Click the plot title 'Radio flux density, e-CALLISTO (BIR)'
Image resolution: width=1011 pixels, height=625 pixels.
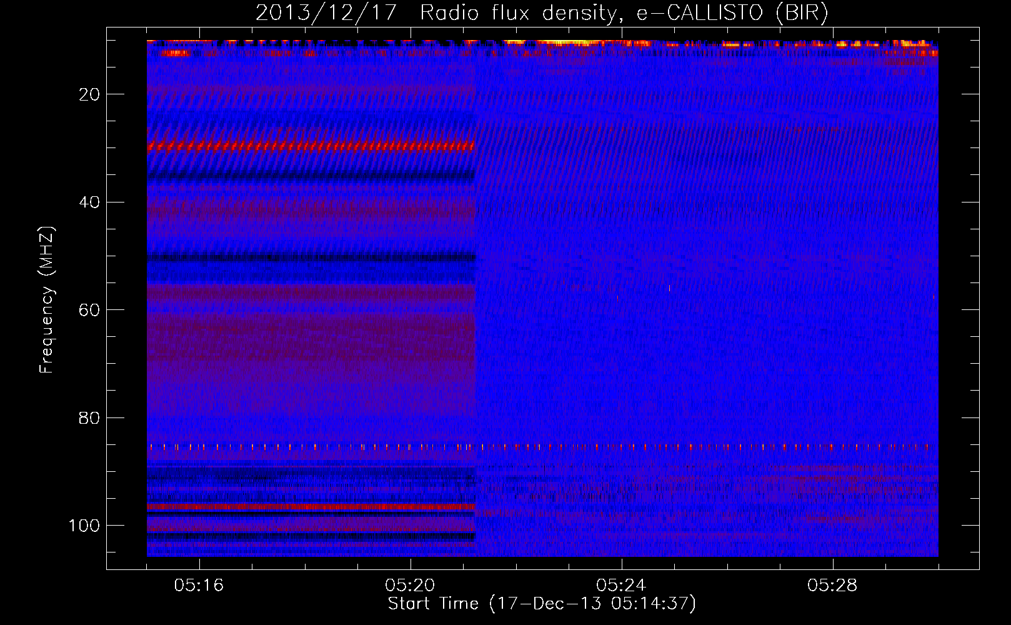(624, 13)
